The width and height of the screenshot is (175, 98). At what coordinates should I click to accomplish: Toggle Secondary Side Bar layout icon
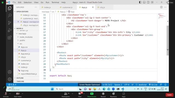coord(148,2)
